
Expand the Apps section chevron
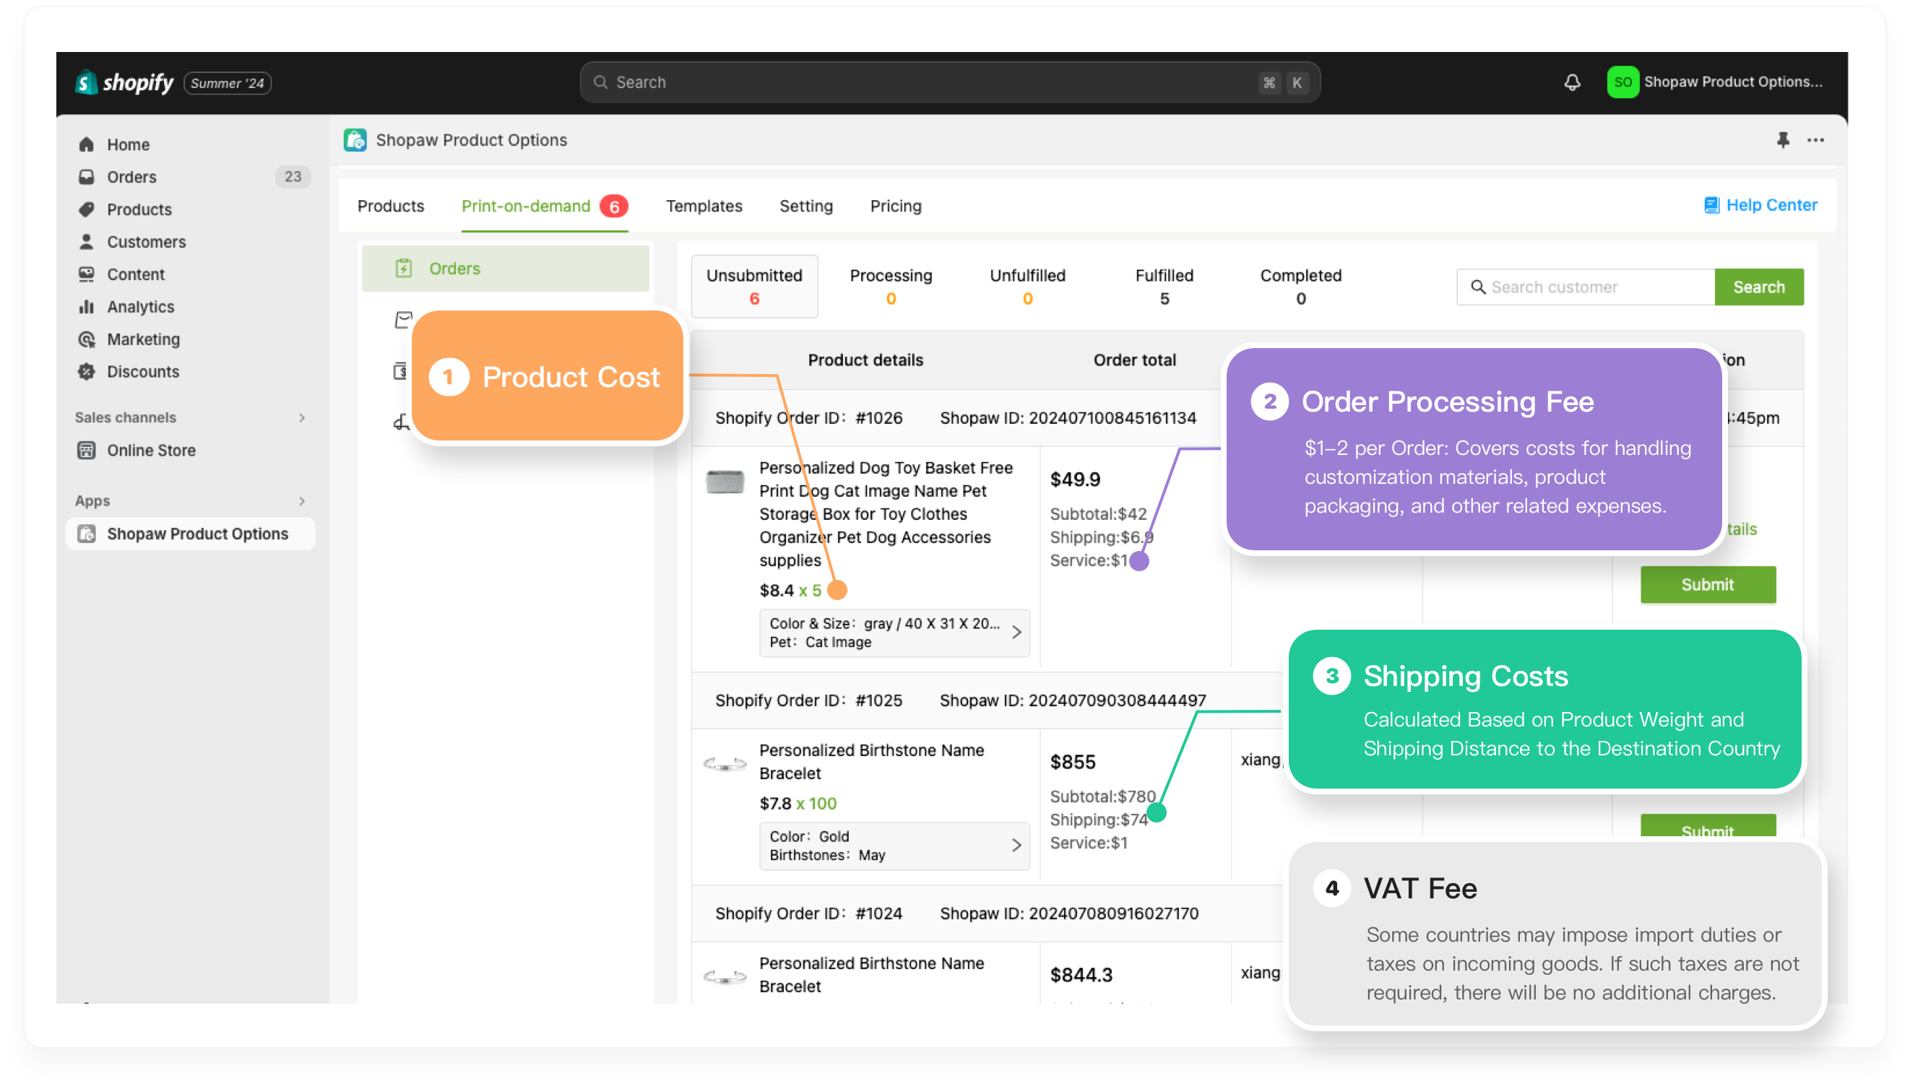tap(302, 501)
